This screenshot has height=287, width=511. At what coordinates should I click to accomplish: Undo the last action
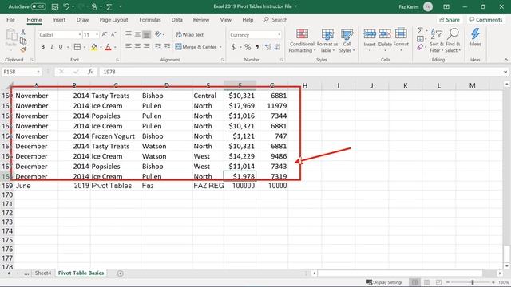[66, 6]
